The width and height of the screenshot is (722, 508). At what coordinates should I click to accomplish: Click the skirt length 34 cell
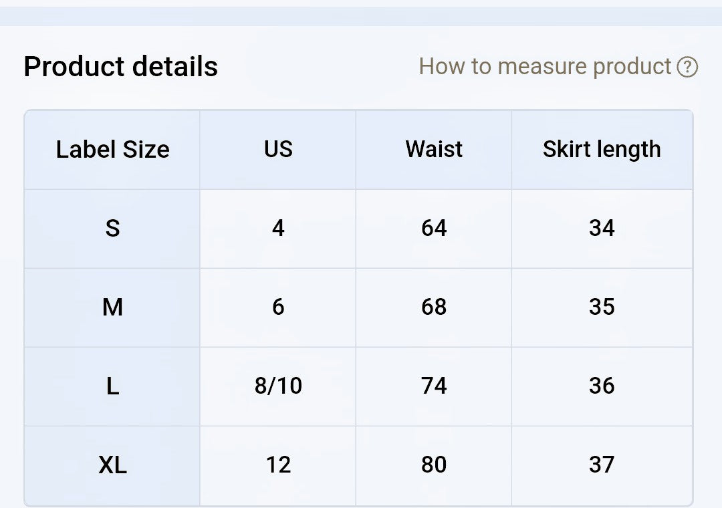tap(602, 229)
